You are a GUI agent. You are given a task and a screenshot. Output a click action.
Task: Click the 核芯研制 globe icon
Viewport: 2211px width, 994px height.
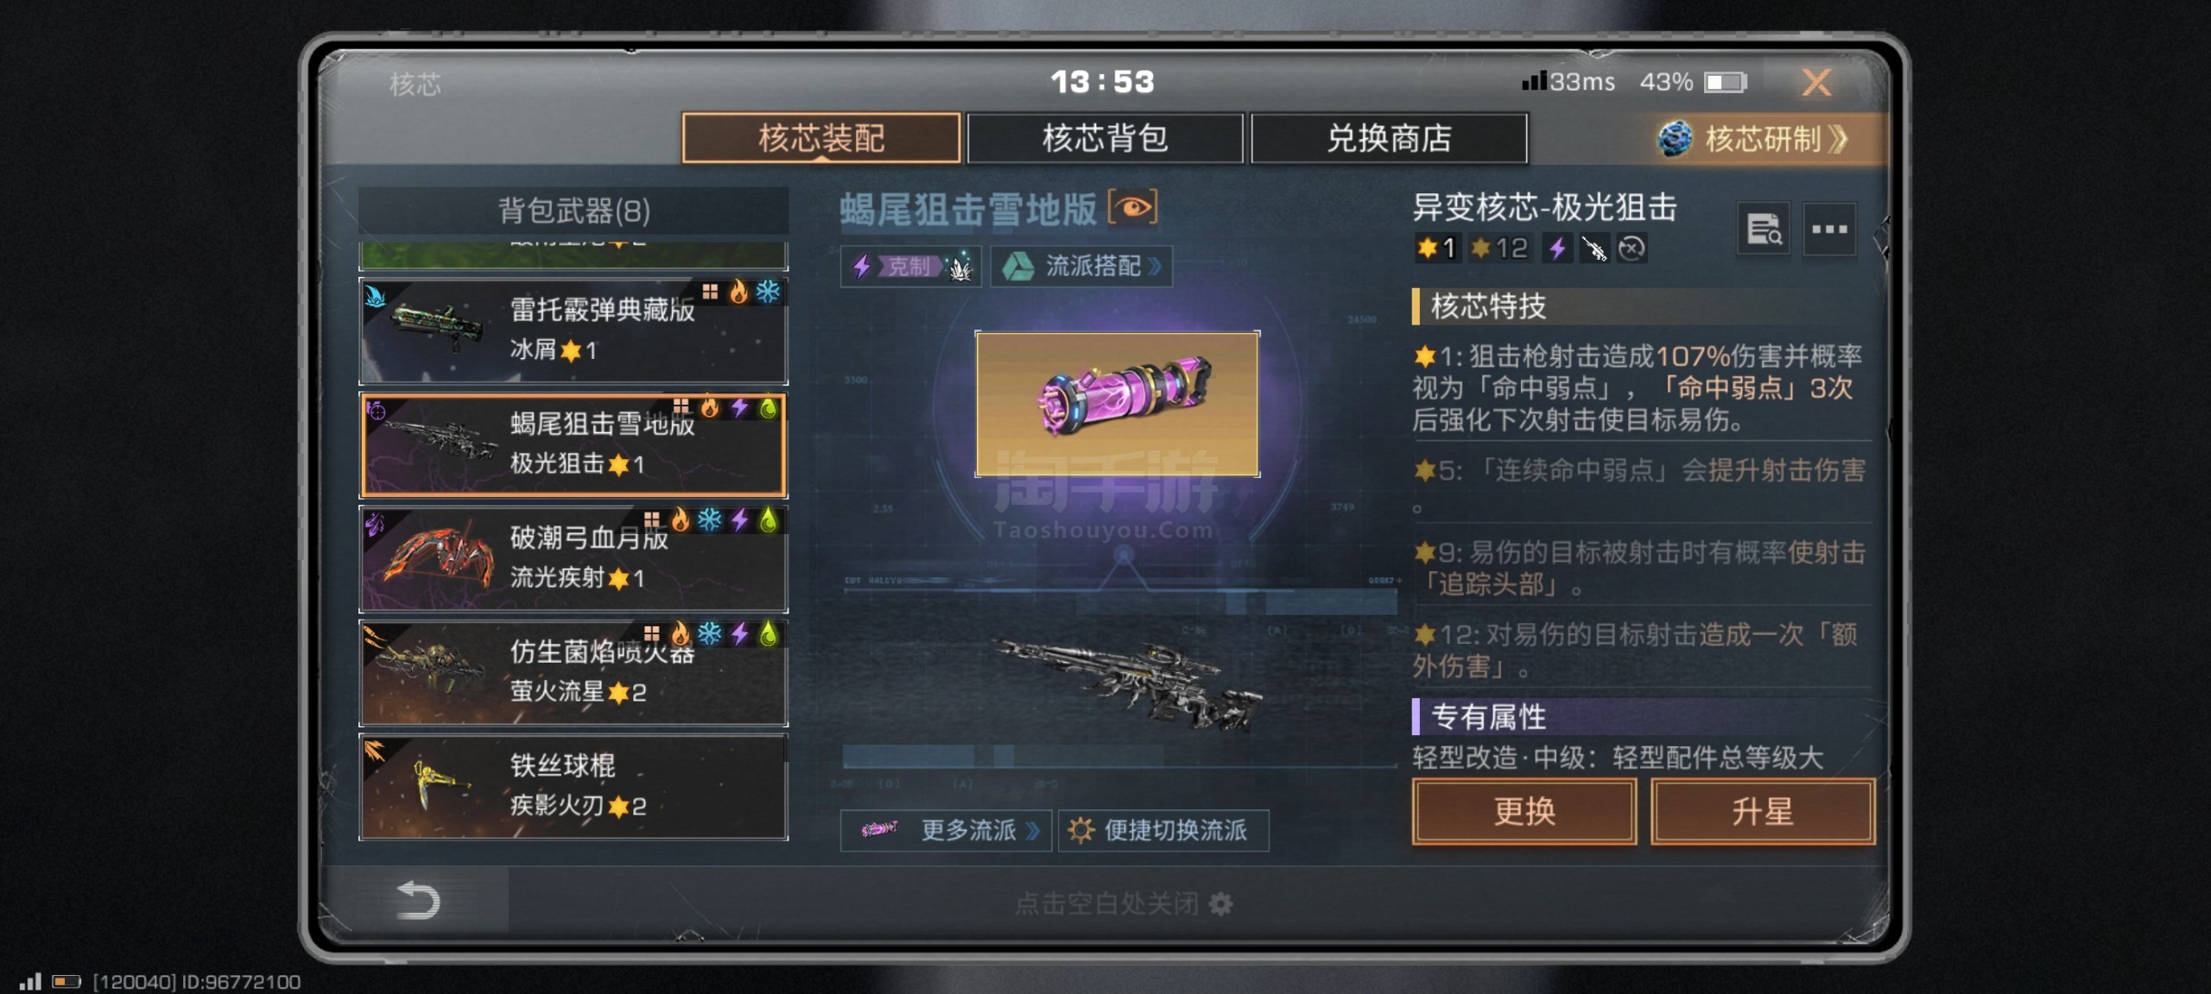pos(1676,139)
